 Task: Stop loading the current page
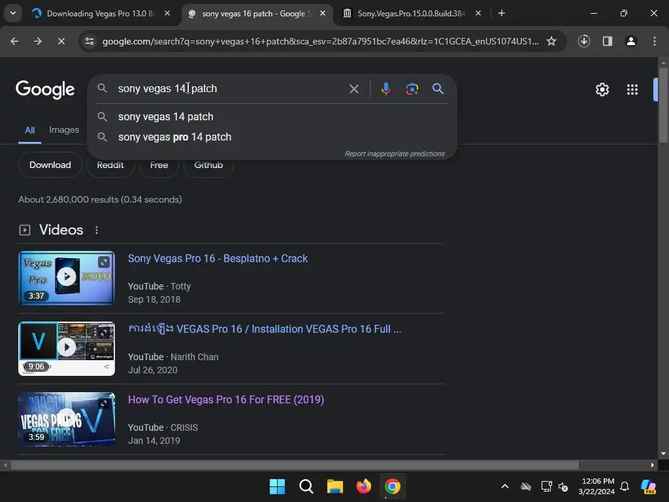pos(61,41)
